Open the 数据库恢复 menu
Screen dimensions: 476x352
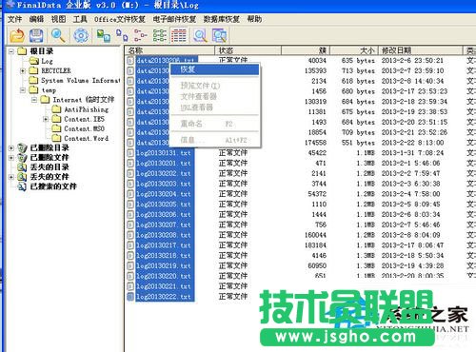[222, 19]
